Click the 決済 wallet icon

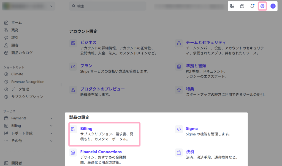[x=179, y=153]
